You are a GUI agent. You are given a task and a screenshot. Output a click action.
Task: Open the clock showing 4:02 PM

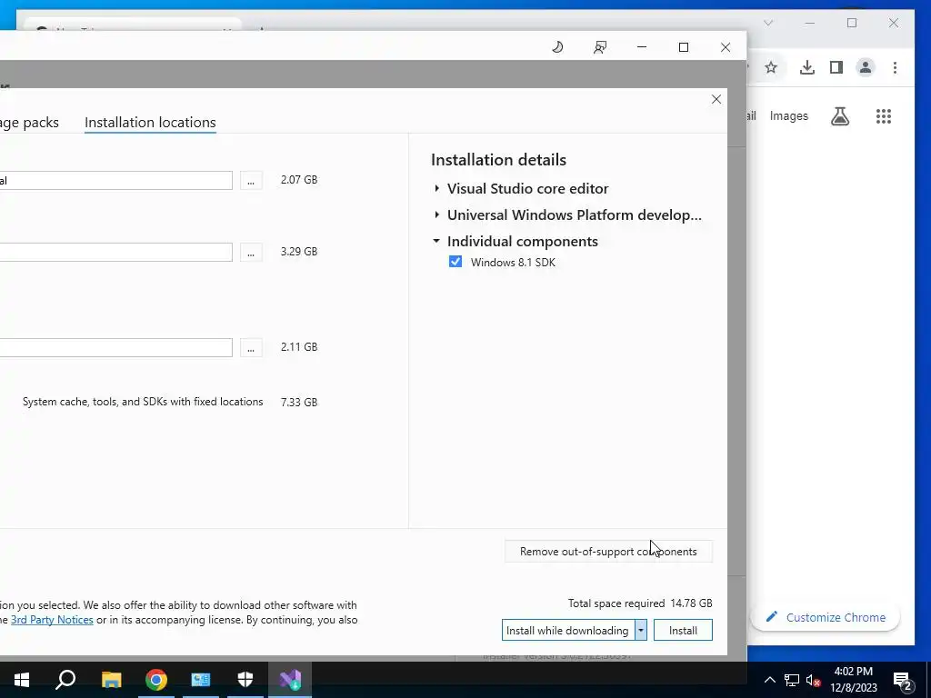click(853, 680)
